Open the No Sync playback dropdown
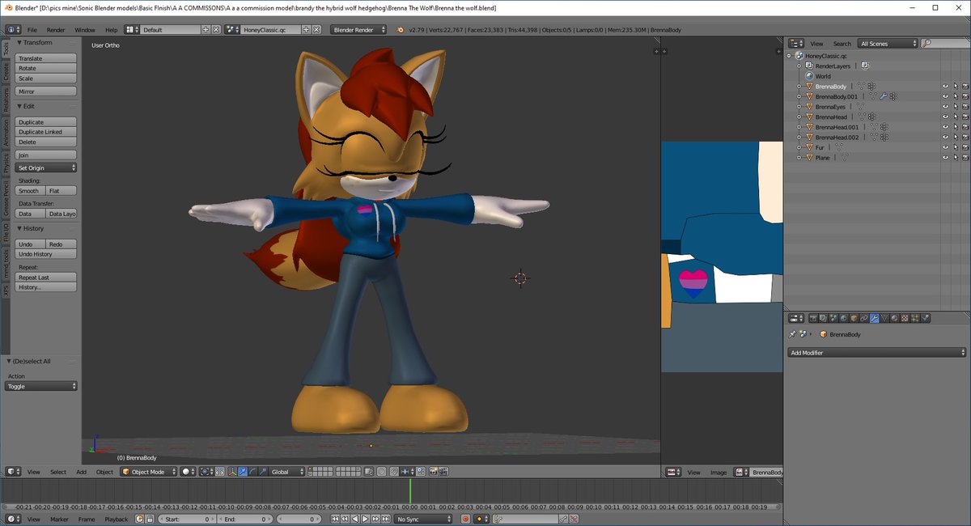971x526 pixels. (x=423, y=519)
